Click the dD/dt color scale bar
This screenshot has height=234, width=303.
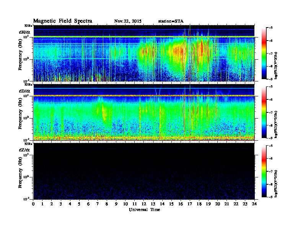pyautogui.click(x=264, y=112)
